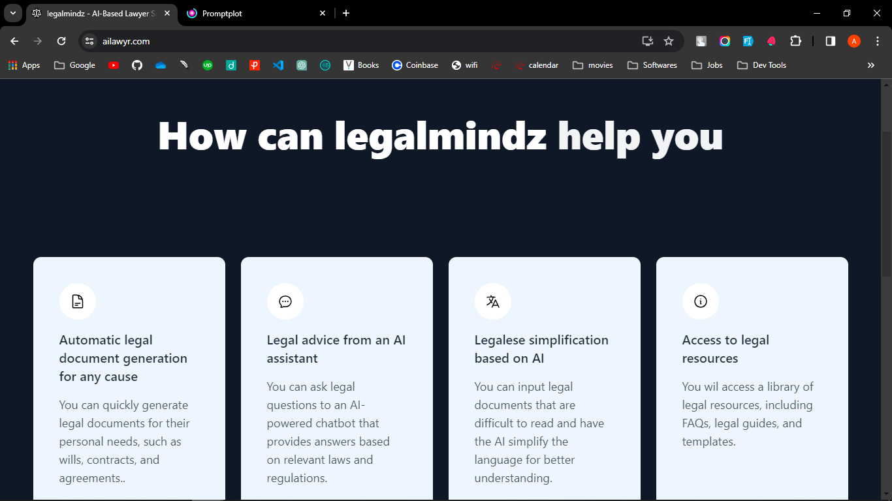Image resolution: width=892 pixels, height=501 pixels.
Task: Click the blue FI extension icon
Action: click(x=748, y=41)
